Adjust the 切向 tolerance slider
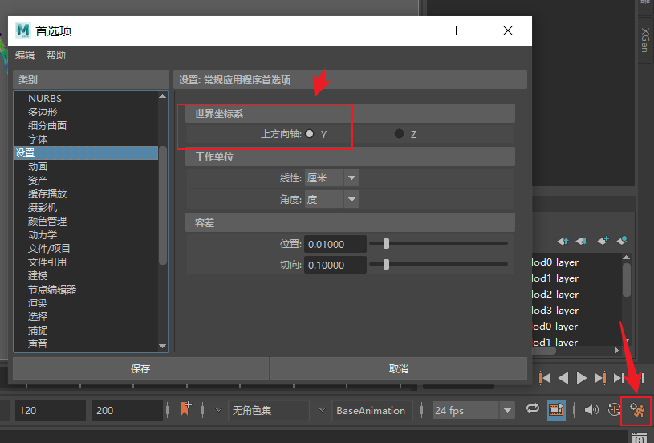This screenshot has height=443, width=654. pos(386,265)
